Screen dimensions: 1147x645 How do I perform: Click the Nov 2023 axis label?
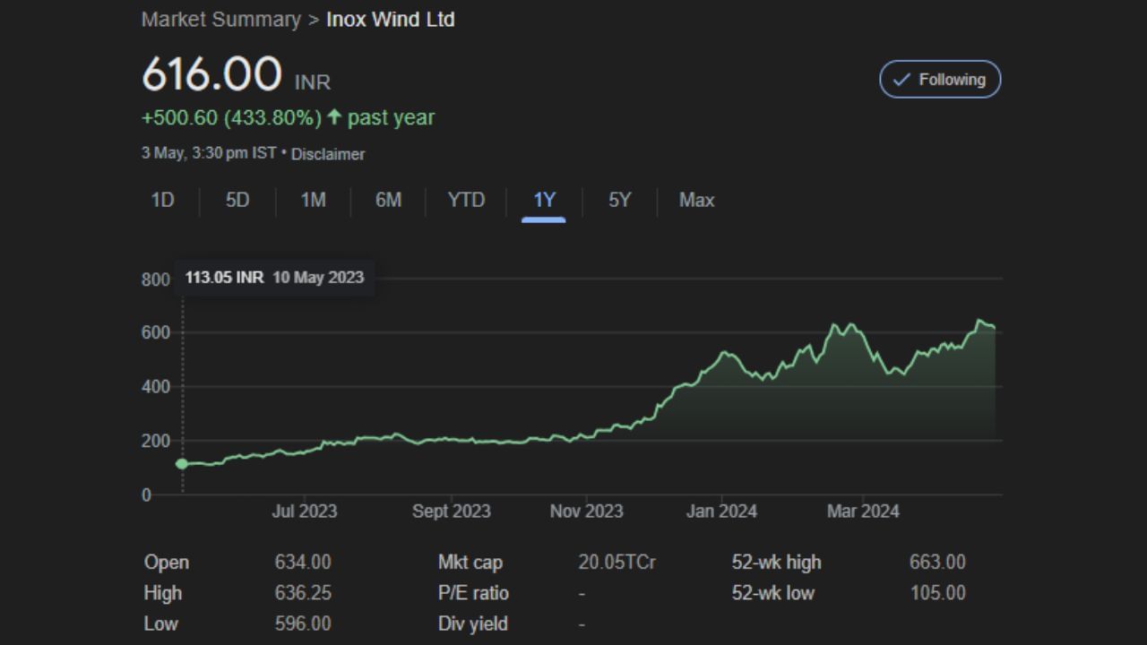point(586,511)
